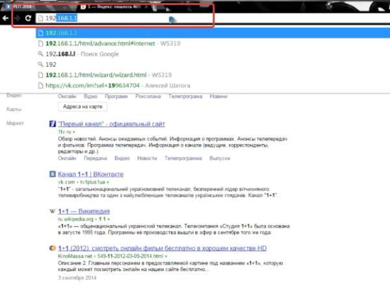Image resolution: width=390 pixels, height=288 pixels.
Task: Click the Wikipedia W favicon icon
Action: 53,211
